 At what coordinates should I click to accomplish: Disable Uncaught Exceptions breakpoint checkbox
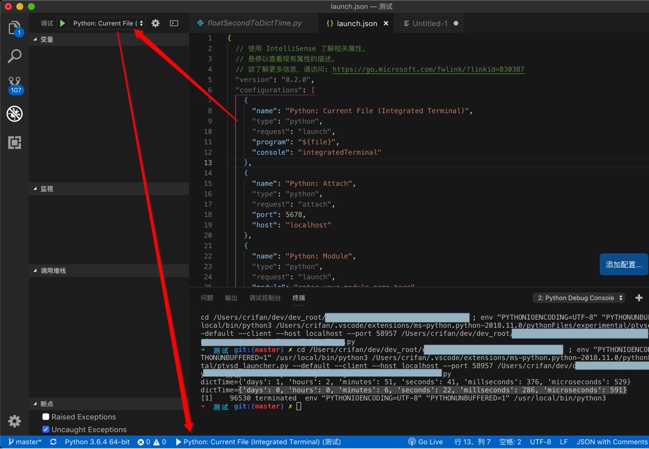(x=46, y=429)
